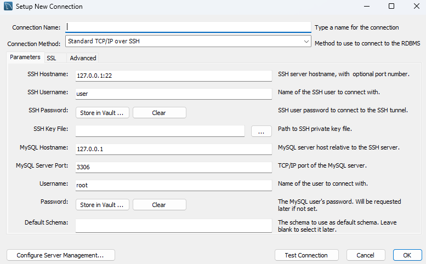
Task: Switch to the Parameters tab
Action: [x=25, y=58]
